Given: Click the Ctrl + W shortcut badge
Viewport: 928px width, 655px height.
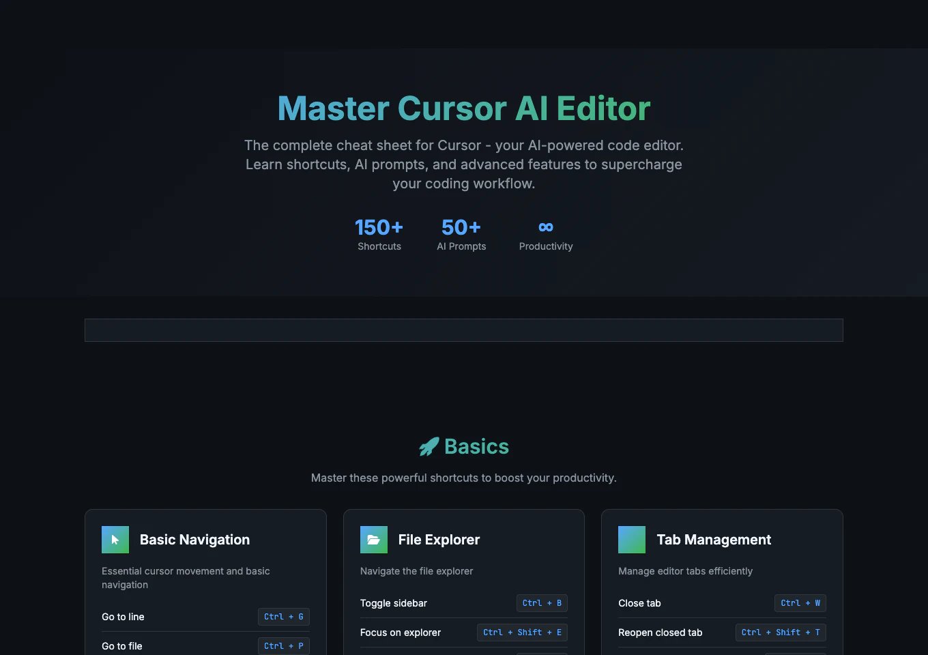Looking at the screenshot, I should click(800, 603).
